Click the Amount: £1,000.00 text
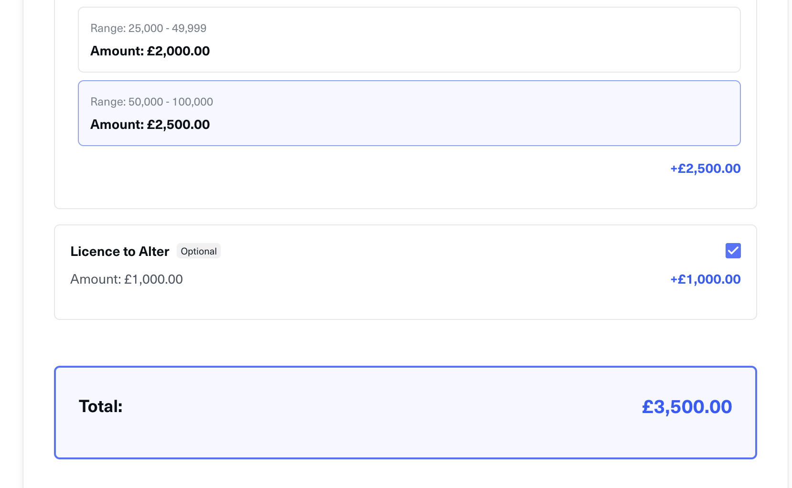The height and width of the screenshot is (488, 792). pyautogui.click(x=127, y=279)
